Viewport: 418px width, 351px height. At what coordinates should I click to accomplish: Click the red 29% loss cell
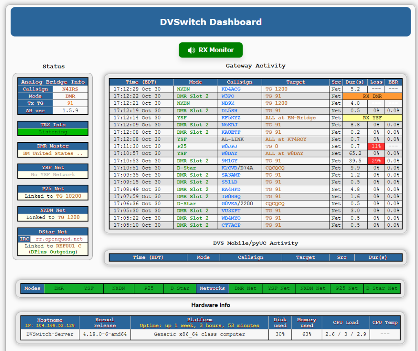point(376,161)
